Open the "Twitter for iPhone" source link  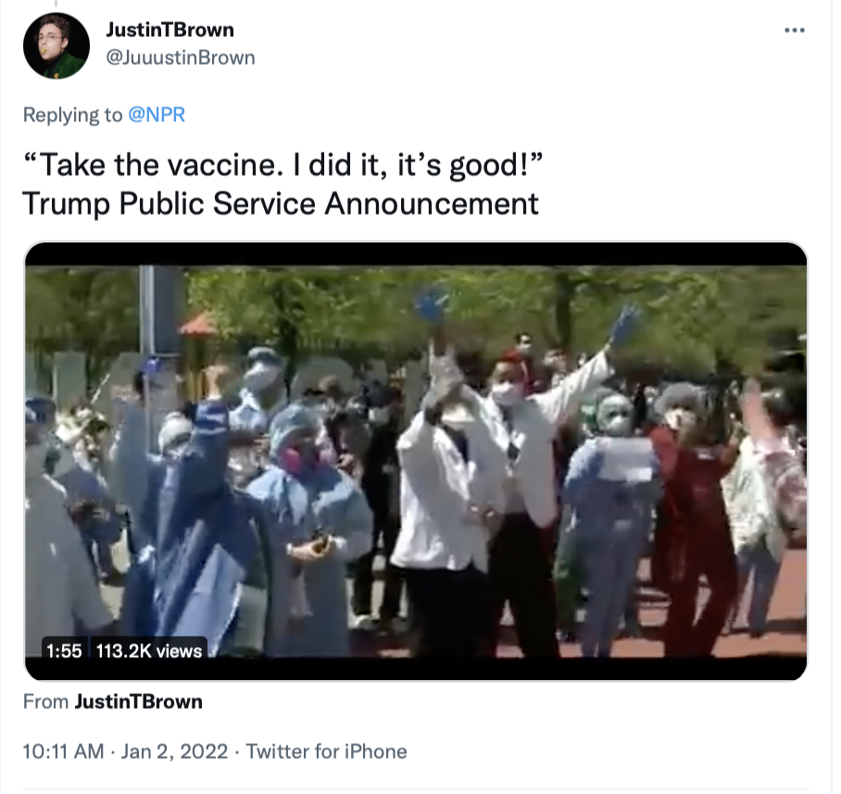(x=326, y=751)
